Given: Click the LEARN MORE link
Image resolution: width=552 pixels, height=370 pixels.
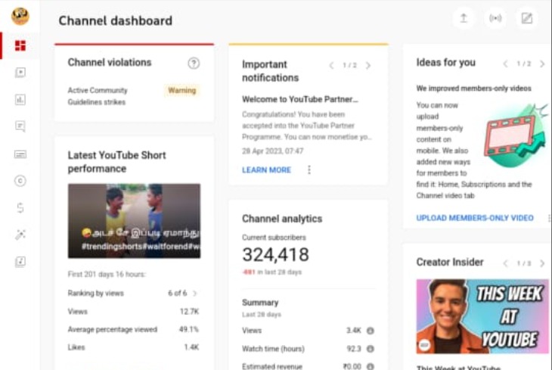Looking at the screenshot, I should pos(266,169).
